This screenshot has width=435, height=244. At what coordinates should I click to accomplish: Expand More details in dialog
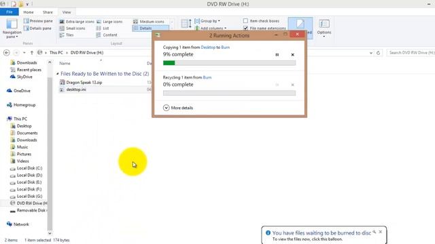point(178,108)
